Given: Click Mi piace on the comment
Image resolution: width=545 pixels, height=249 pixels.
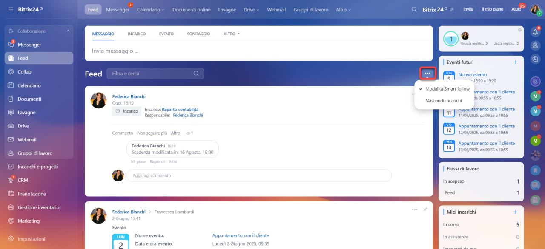Looking at the screenshot, I should 138,162.
